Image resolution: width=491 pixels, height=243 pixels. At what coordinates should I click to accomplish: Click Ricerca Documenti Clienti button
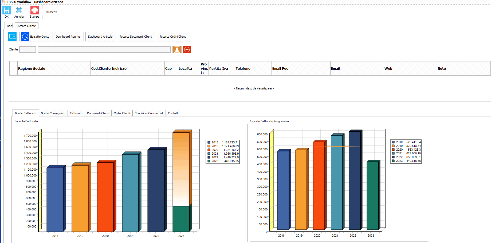136,37
